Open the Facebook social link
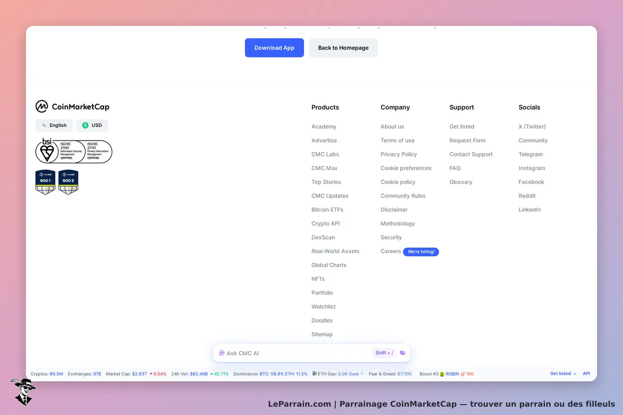 tap(531, 182)
